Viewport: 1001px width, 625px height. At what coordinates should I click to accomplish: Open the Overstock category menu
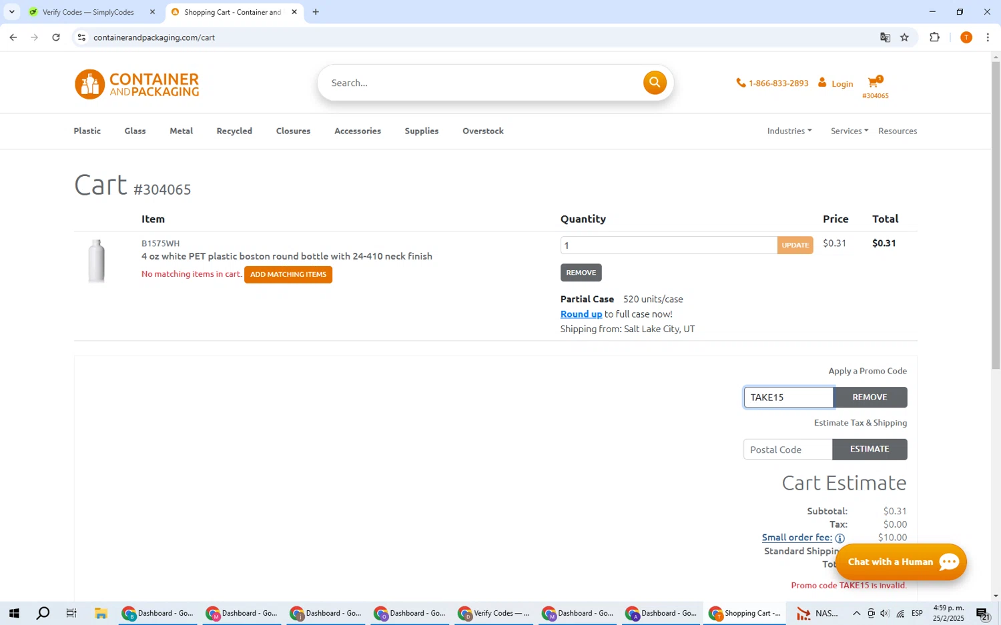point(483,131)
